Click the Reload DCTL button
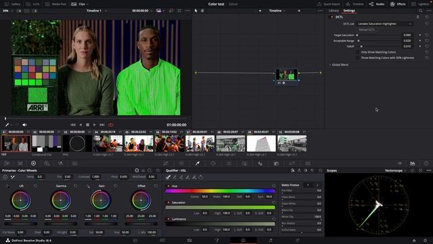This screenshot has width=433, height=244. pos(367,30)
